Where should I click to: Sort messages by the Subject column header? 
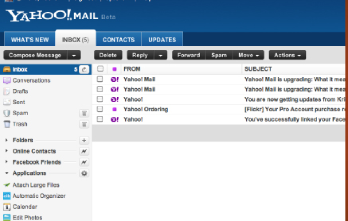(258, 69)
